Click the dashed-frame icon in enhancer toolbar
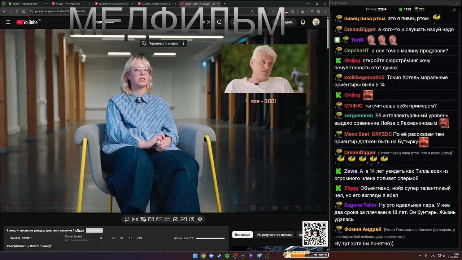Image resolution: width=462 pixels, height=260 pixels. click(x=167, y=219)
